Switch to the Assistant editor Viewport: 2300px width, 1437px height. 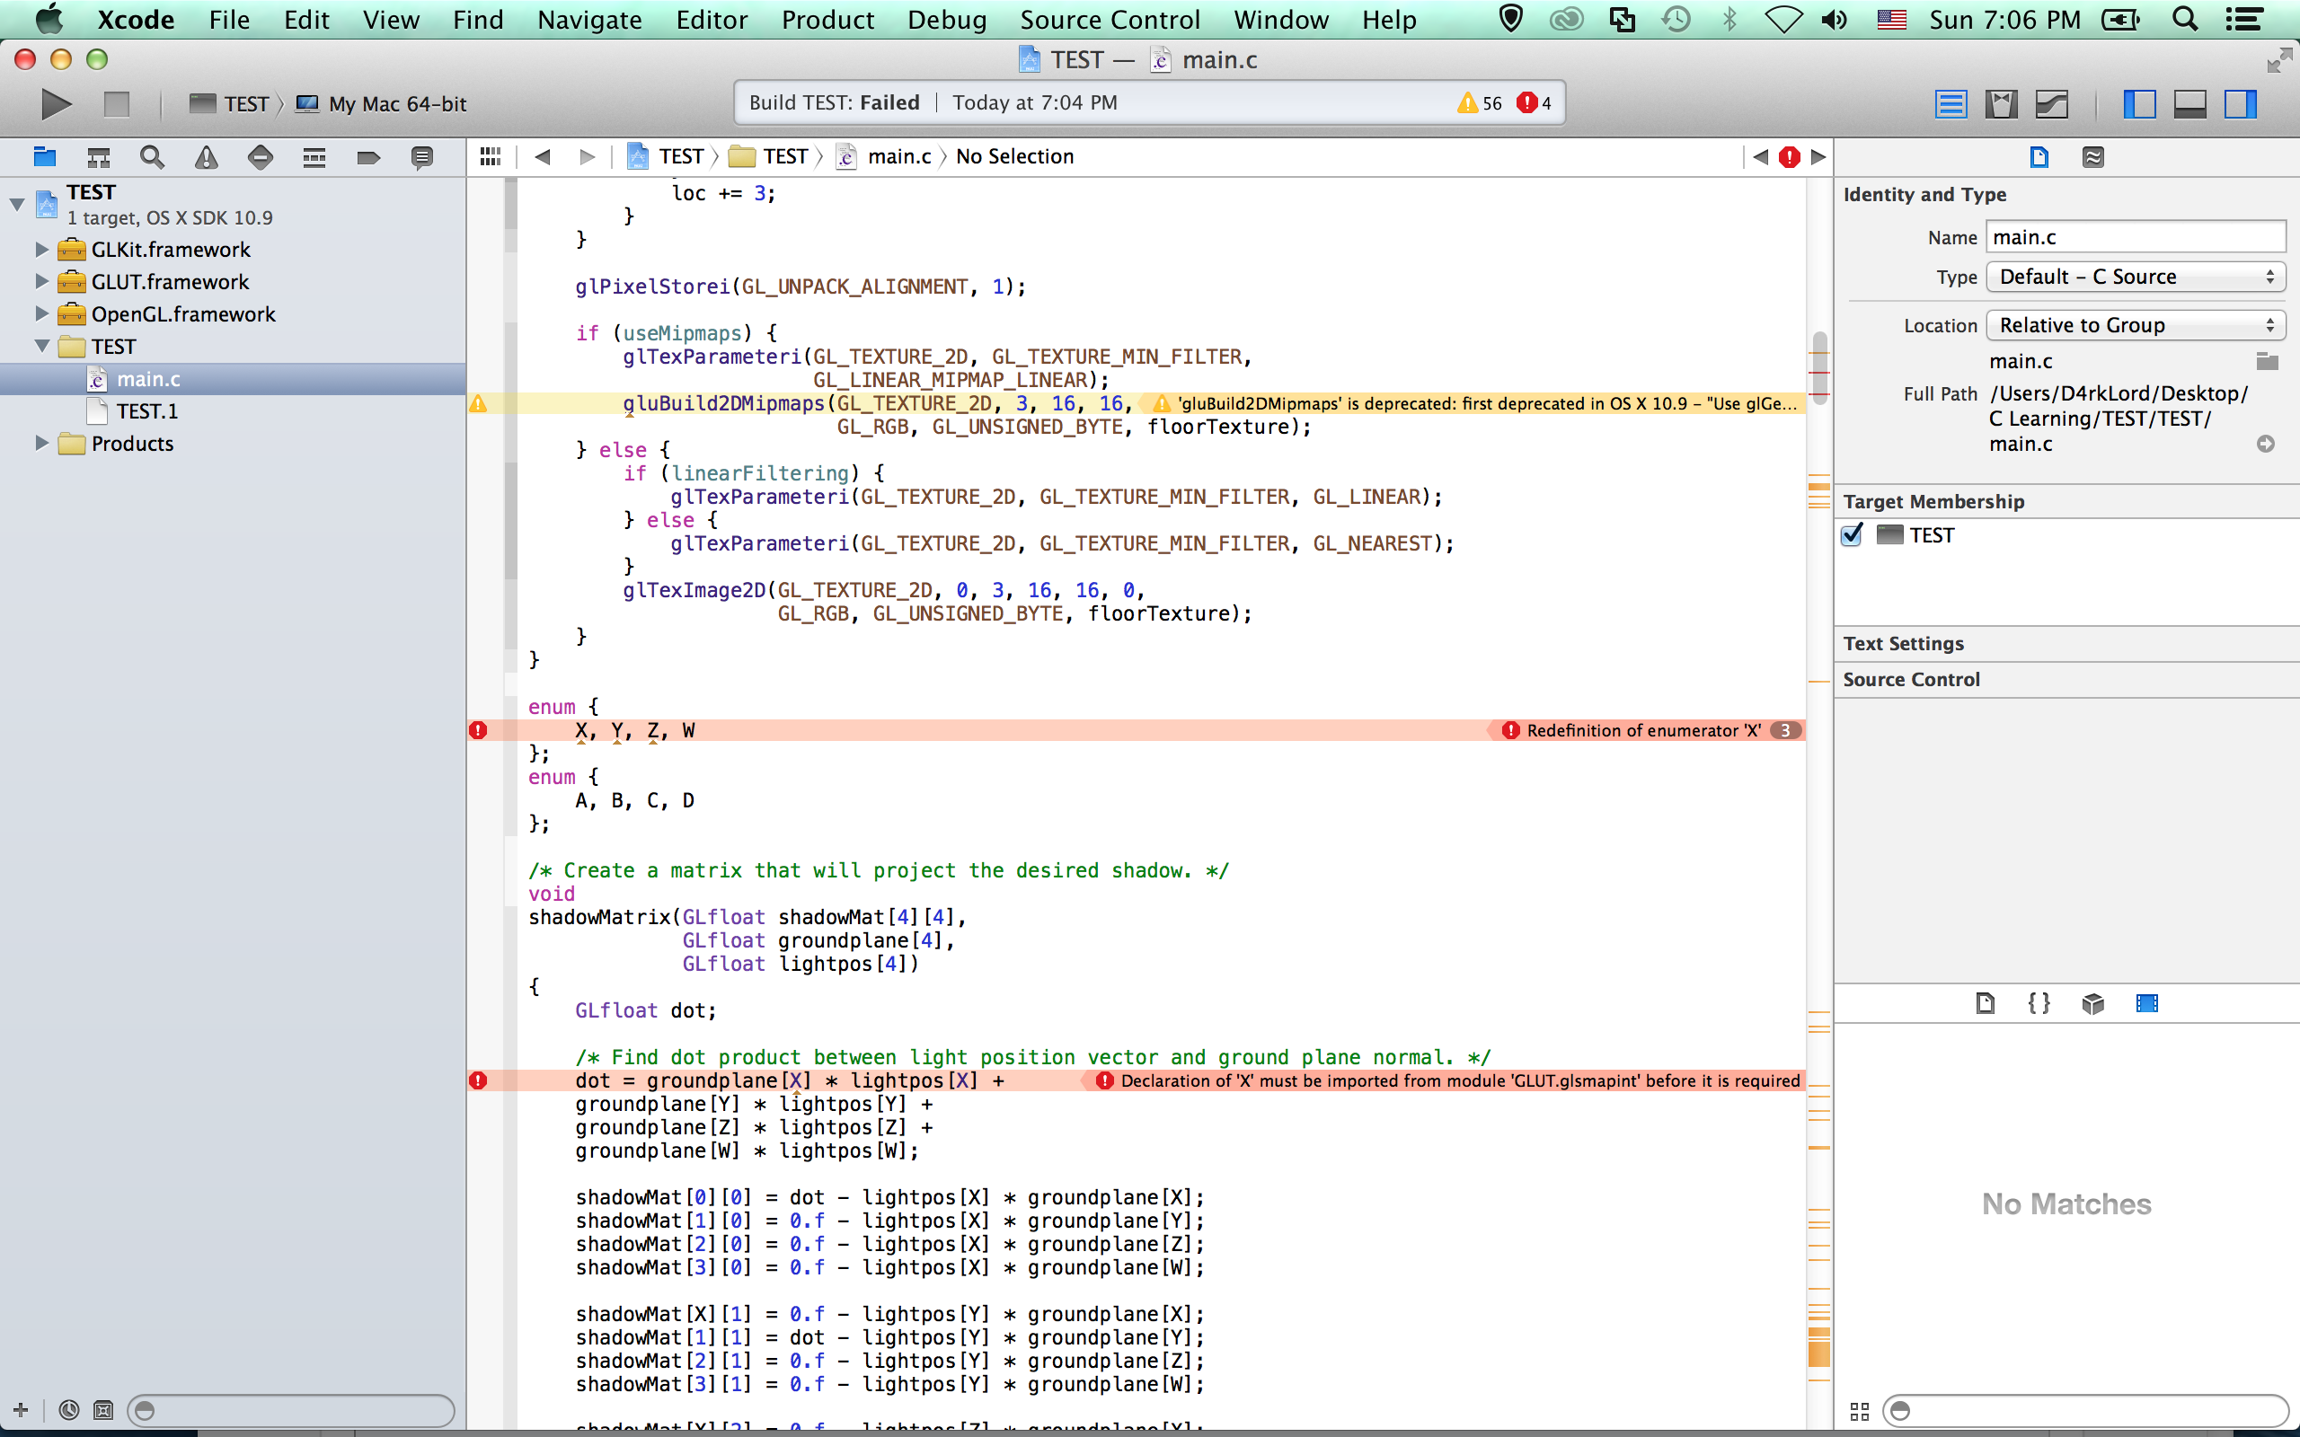point(2001,103)
